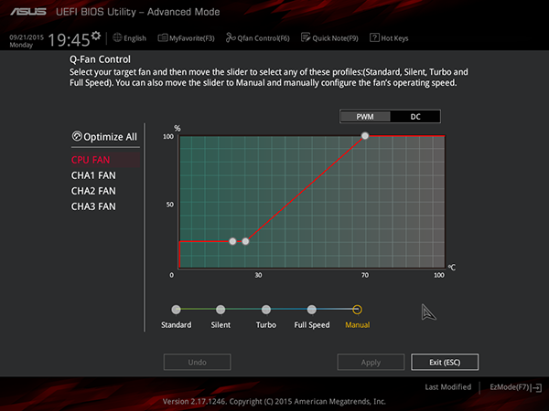Image resolution: width=549 pixels, height=411 pixels.
Task: Click the leftmost low-speed curve point
Action: pyautogui.click(x=232, y=241)
